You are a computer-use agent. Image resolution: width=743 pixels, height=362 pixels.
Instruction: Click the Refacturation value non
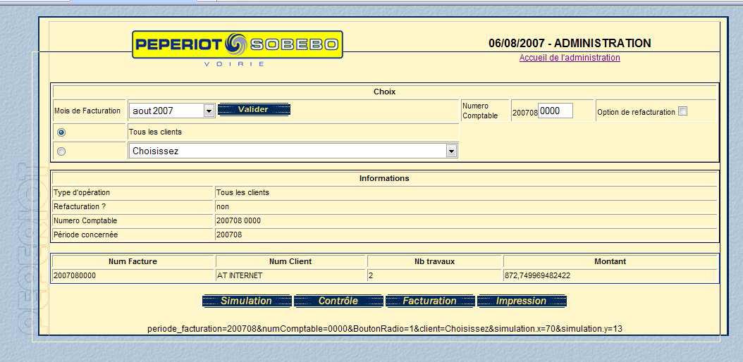coord(223,207)
